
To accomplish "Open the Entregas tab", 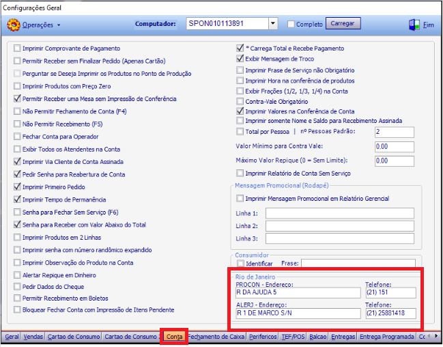I will 343,337.
